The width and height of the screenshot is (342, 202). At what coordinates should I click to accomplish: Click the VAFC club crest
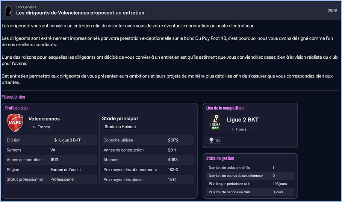coord(15,123)
